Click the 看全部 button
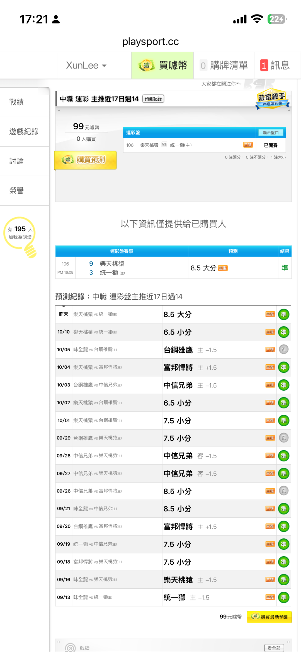This screenshot has height=652, width=301. point(274,648)
